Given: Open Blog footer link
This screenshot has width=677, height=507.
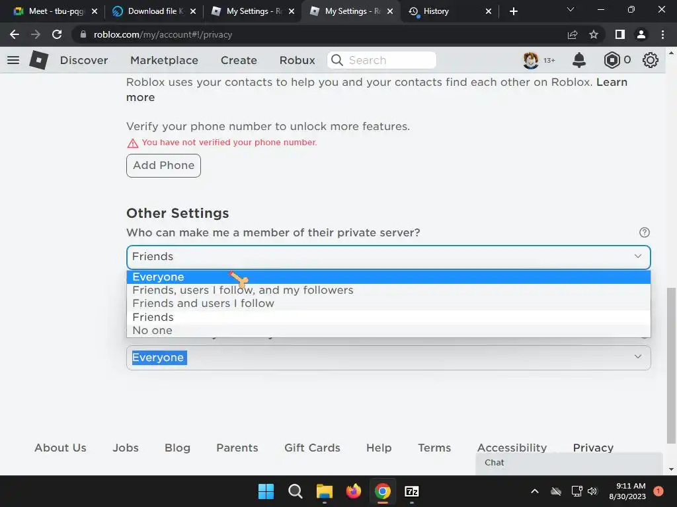Looking at the screenshot, I should [x=177, y=448].
